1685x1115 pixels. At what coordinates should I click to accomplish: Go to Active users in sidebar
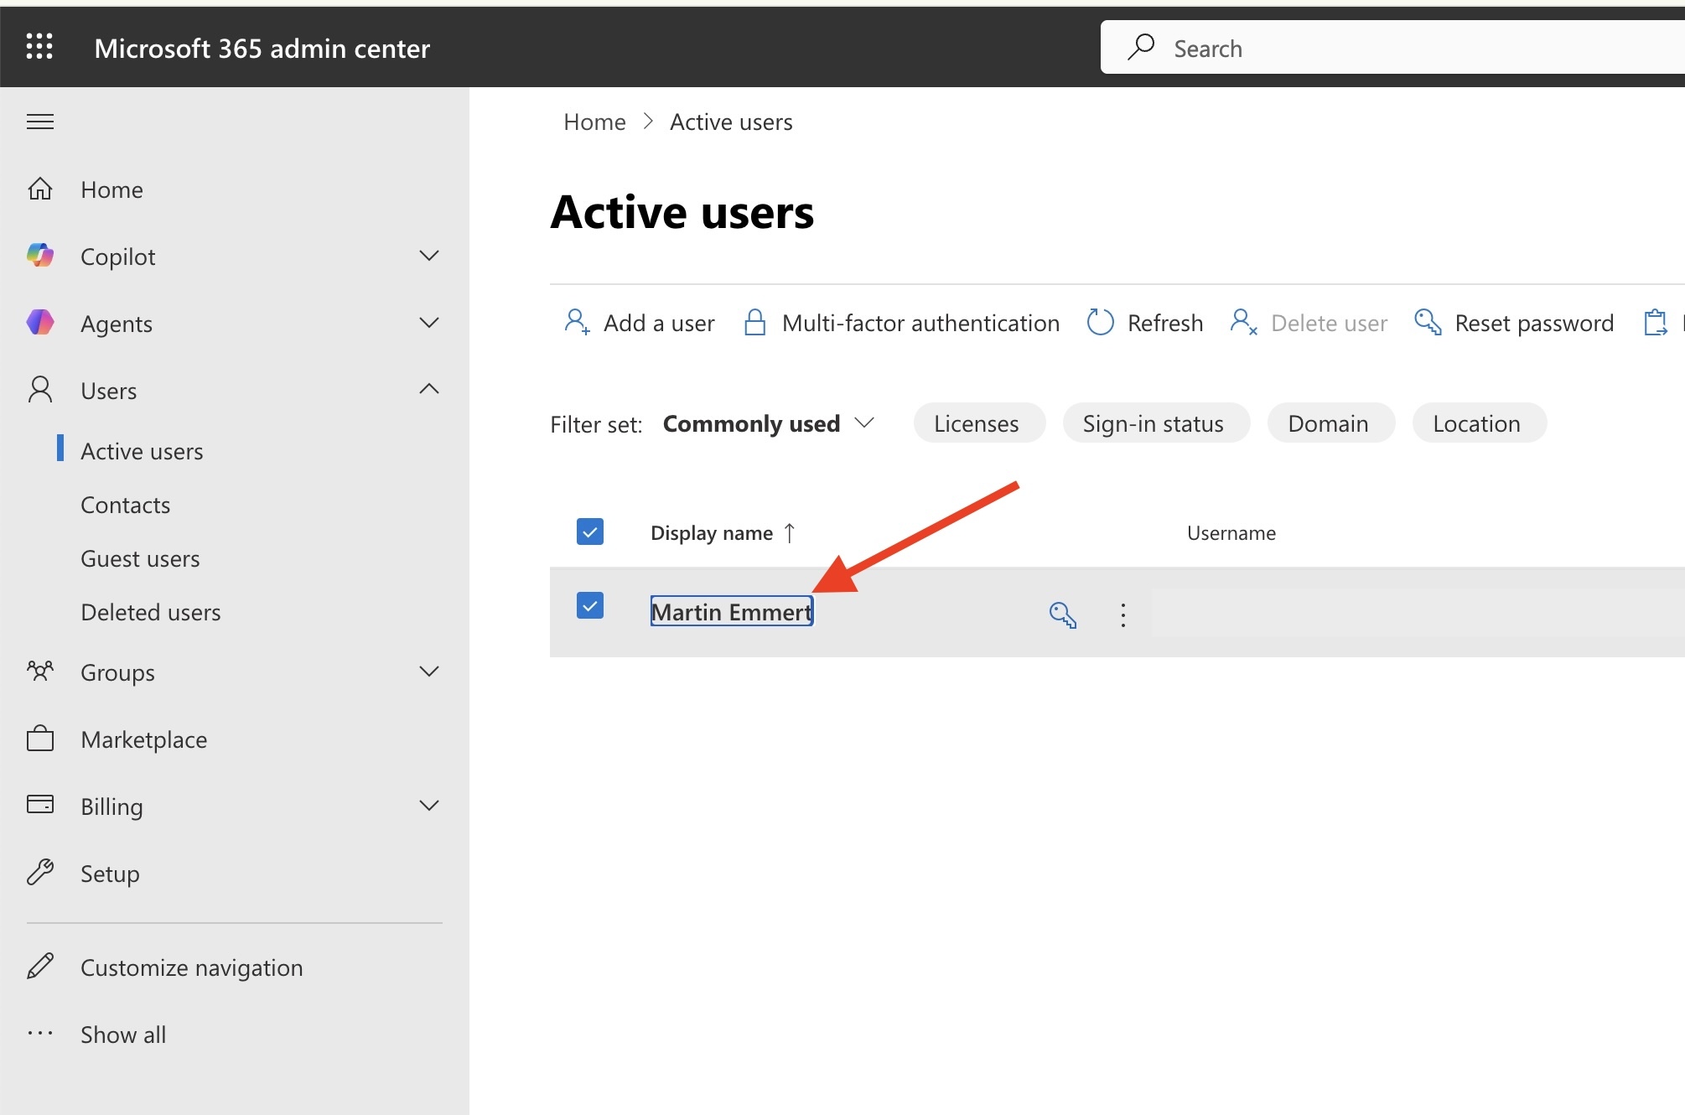point(142,451)
